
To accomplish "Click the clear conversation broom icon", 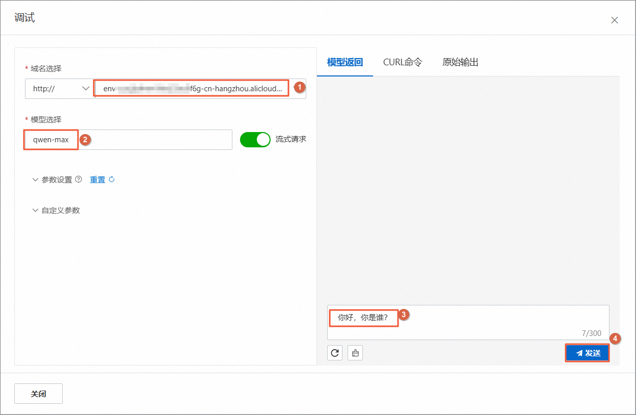I will pos(355,352).
